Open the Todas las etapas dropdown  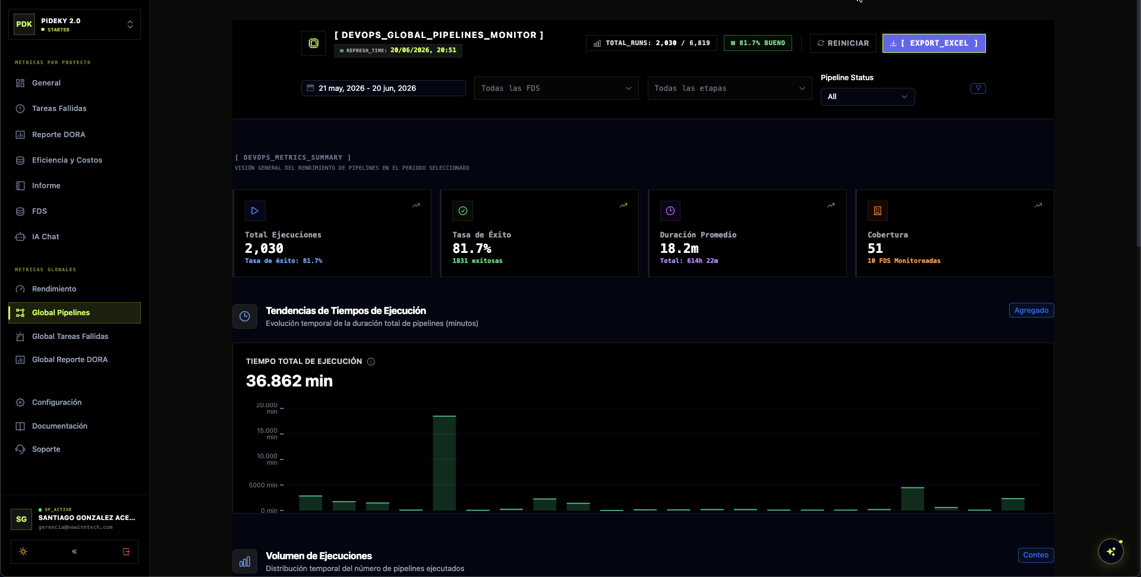[730, 88]
